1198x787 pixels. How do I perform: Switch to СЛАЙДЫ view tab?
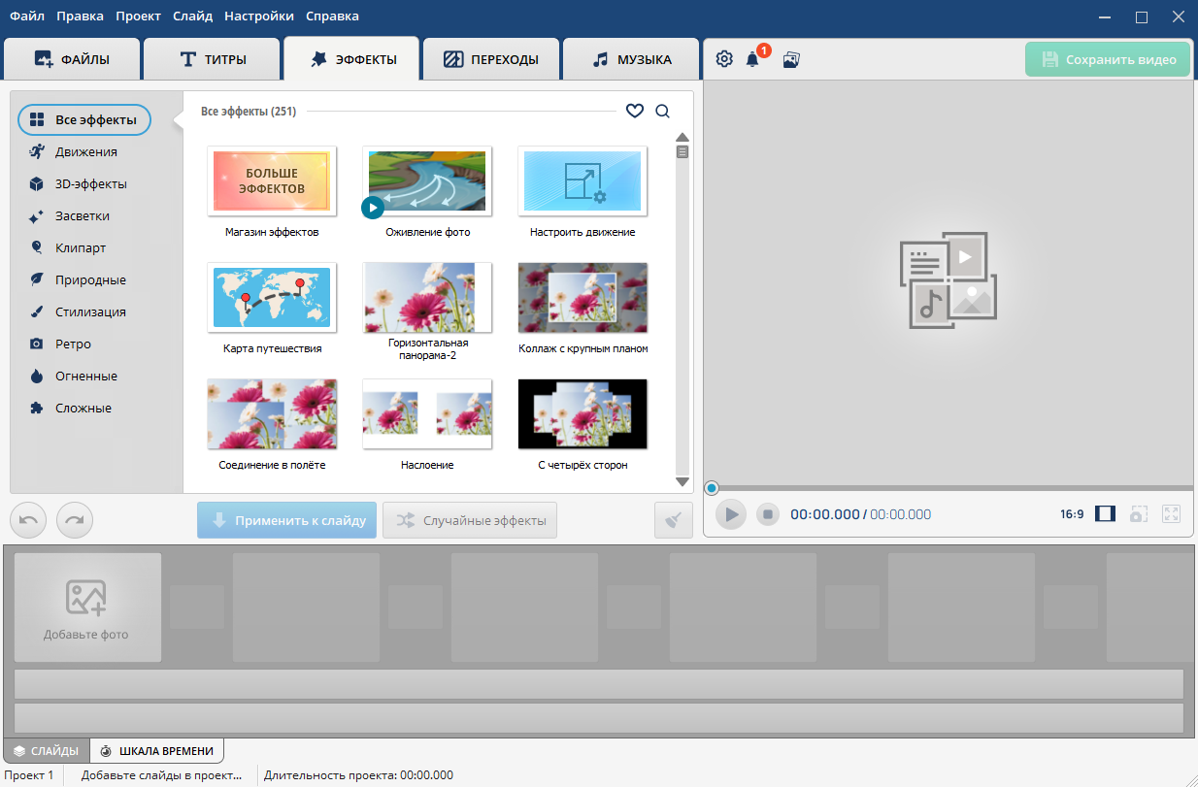(x=47, y=751)
